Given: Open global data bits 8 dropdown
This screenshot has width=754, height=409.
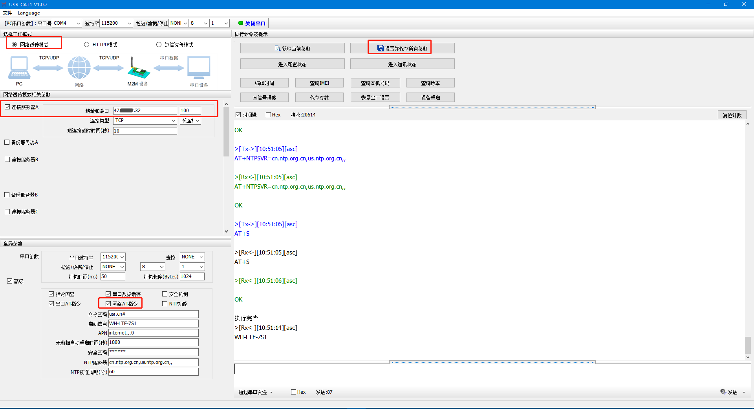Looking at the screenshot, I should 153,267.
